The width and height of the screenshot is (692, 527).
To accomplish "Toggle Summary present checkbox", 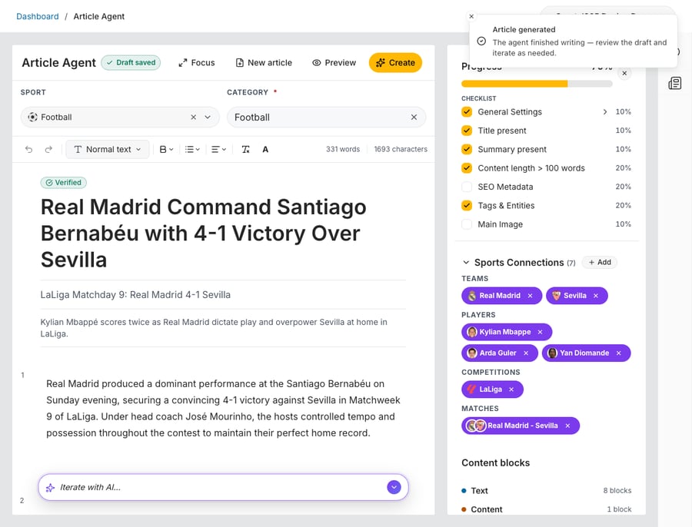I will [467, 150].
